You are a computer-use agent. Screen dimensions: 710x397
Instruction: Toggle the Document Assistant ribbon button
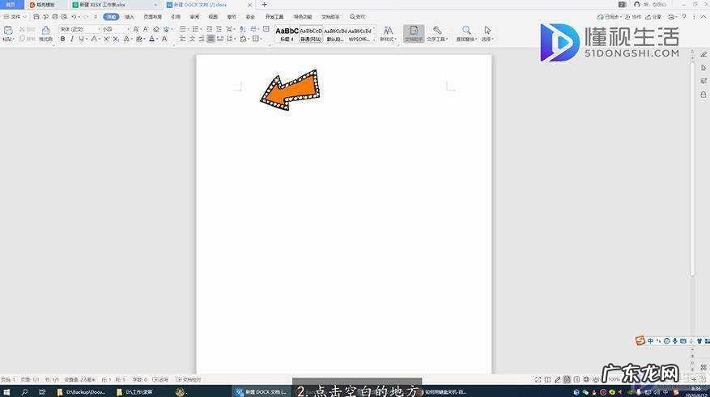(414, 33)
